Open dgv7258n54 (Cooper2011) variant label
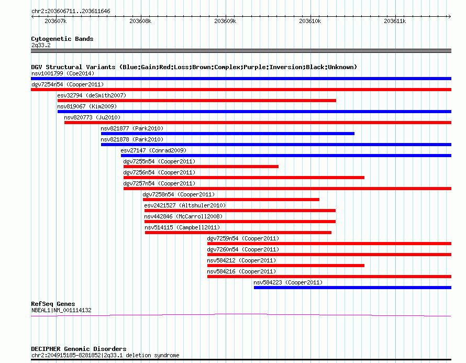This screenshot has height=363, width=466. pos(179,194)
